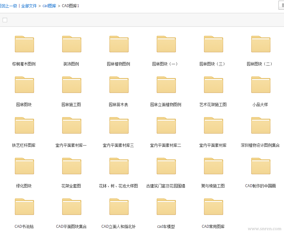Open the 园林苗木表 folder icon
This screenshot has height=232, width=284.
pos(119,85)
